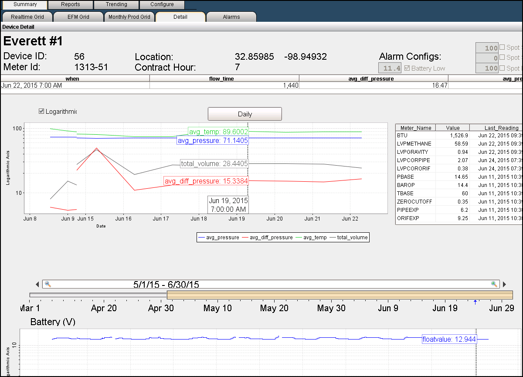Open the Alarms tab
The image size is (523, 377).
coord(231,17)
